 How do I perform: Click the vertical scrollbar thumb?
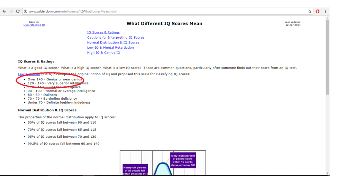click(x=327, y=57)
